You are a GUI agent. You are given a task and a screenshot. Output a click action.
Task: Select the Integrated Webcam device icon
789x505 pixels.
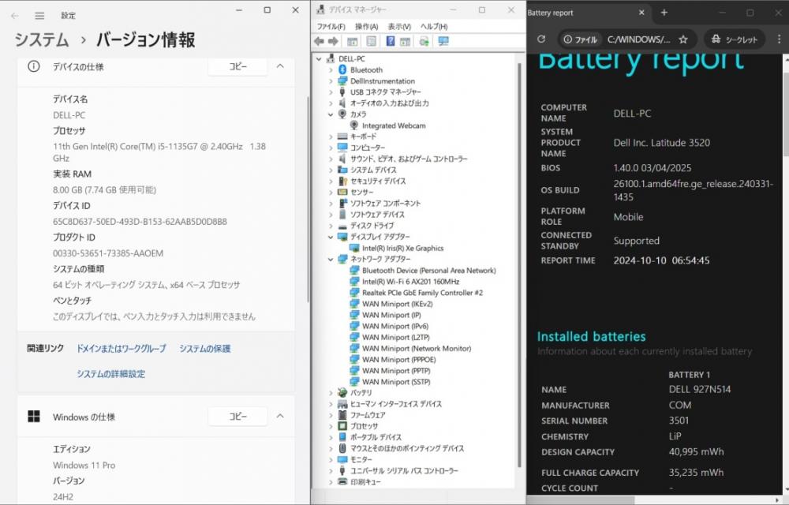(x=354, y=125)
